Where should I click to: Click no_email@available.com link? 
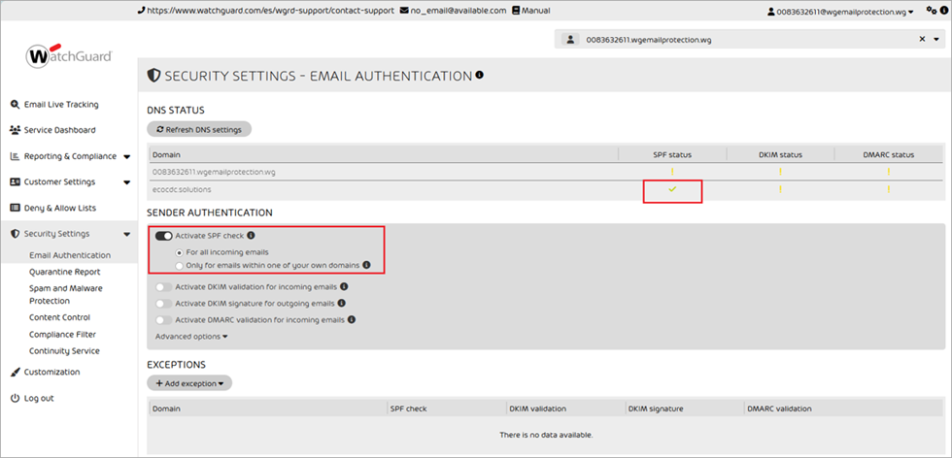point(459,11)
